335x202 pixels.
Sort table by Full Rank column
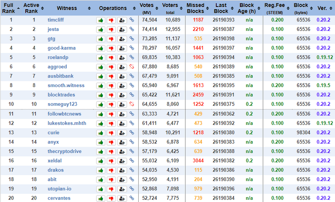(11, 8)
